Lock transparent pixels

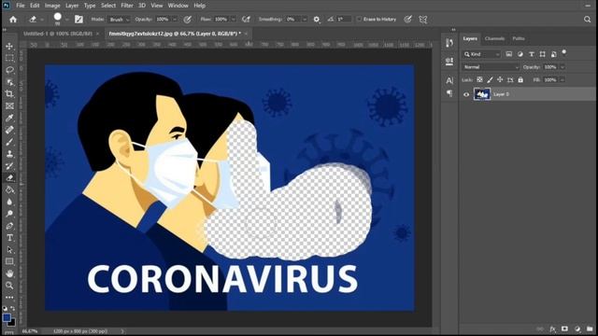479,79
